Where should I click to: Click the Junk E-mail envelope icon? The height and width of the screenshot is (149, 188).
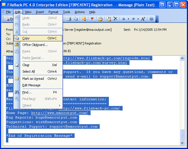(x=84, y=19)
